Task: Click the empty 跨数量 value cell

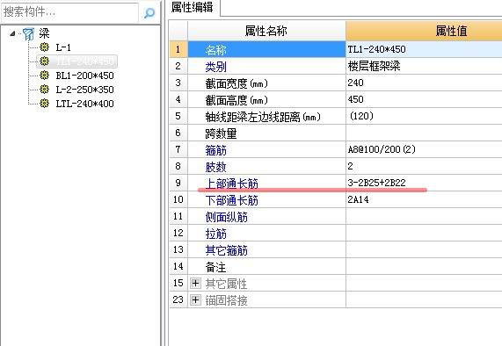Action: tap(424, 133)
